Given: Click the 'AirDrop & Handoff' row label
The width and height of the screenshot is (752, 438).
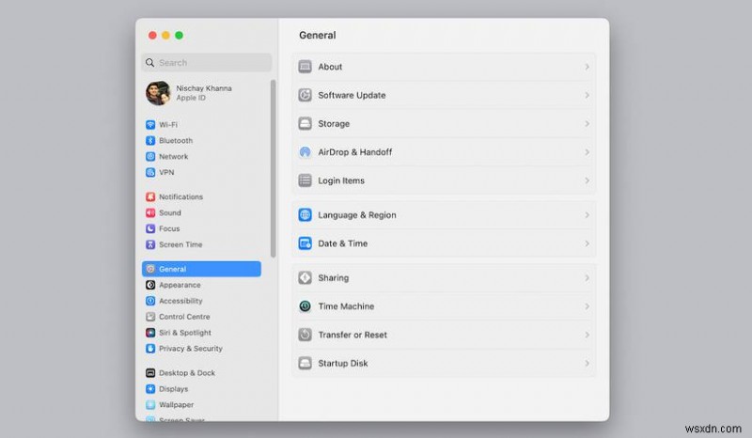Looking at the screenshot, I should (x=355, y=152).
